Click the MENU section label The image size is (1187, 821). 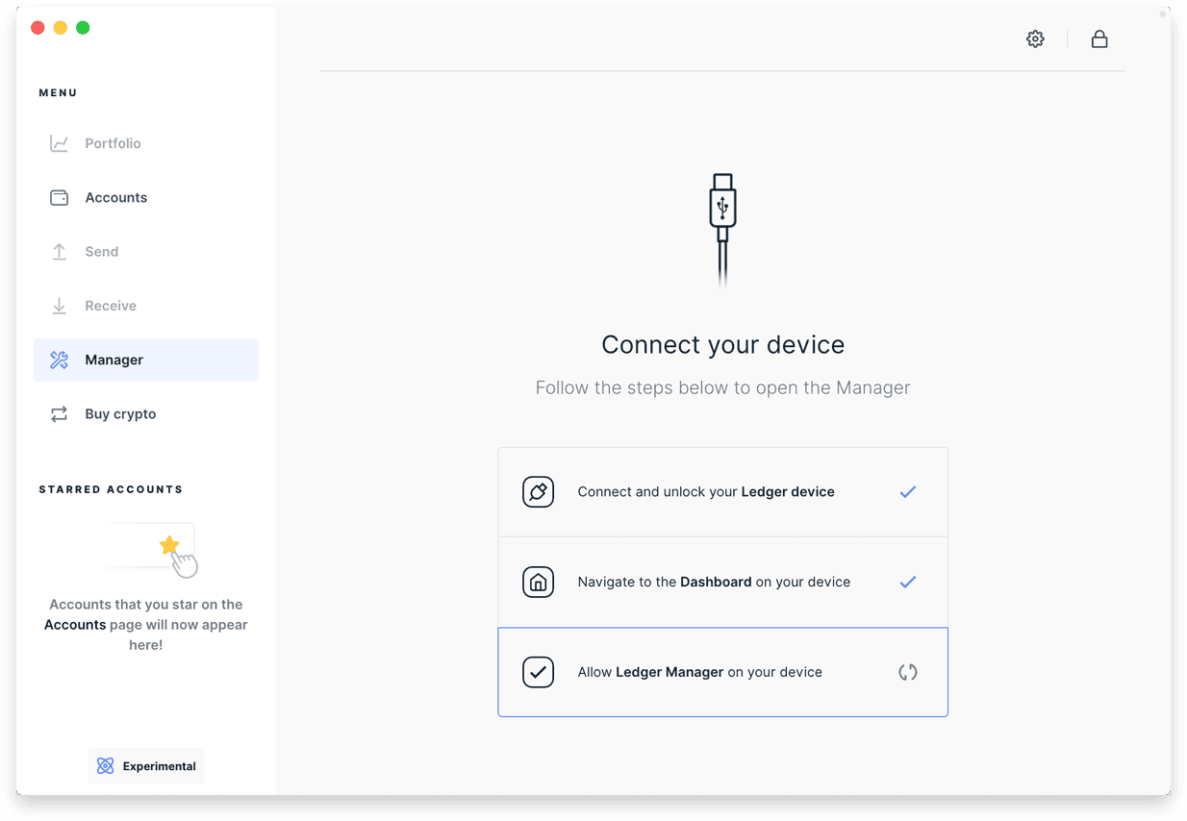[x=58, y=93]
